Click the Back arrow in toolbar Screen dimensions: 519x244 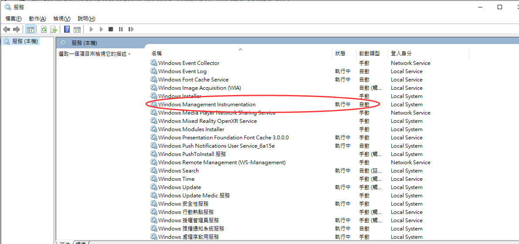[x=7, y=29]
